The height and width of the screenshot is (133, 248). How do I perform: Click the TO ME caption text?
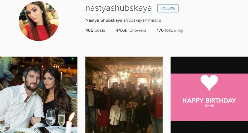pos(209,106)
